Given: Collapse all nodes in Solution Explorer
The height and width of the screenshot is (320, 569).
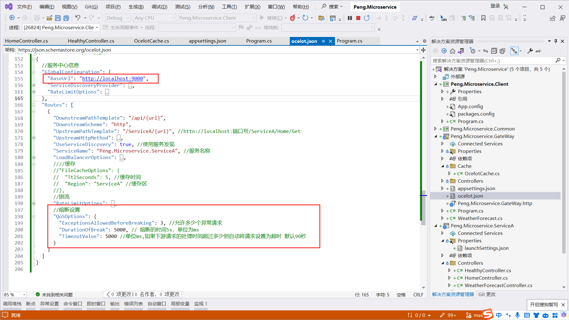Looking at the screenshot, I should pyautogui.click(x=494, y=51).
